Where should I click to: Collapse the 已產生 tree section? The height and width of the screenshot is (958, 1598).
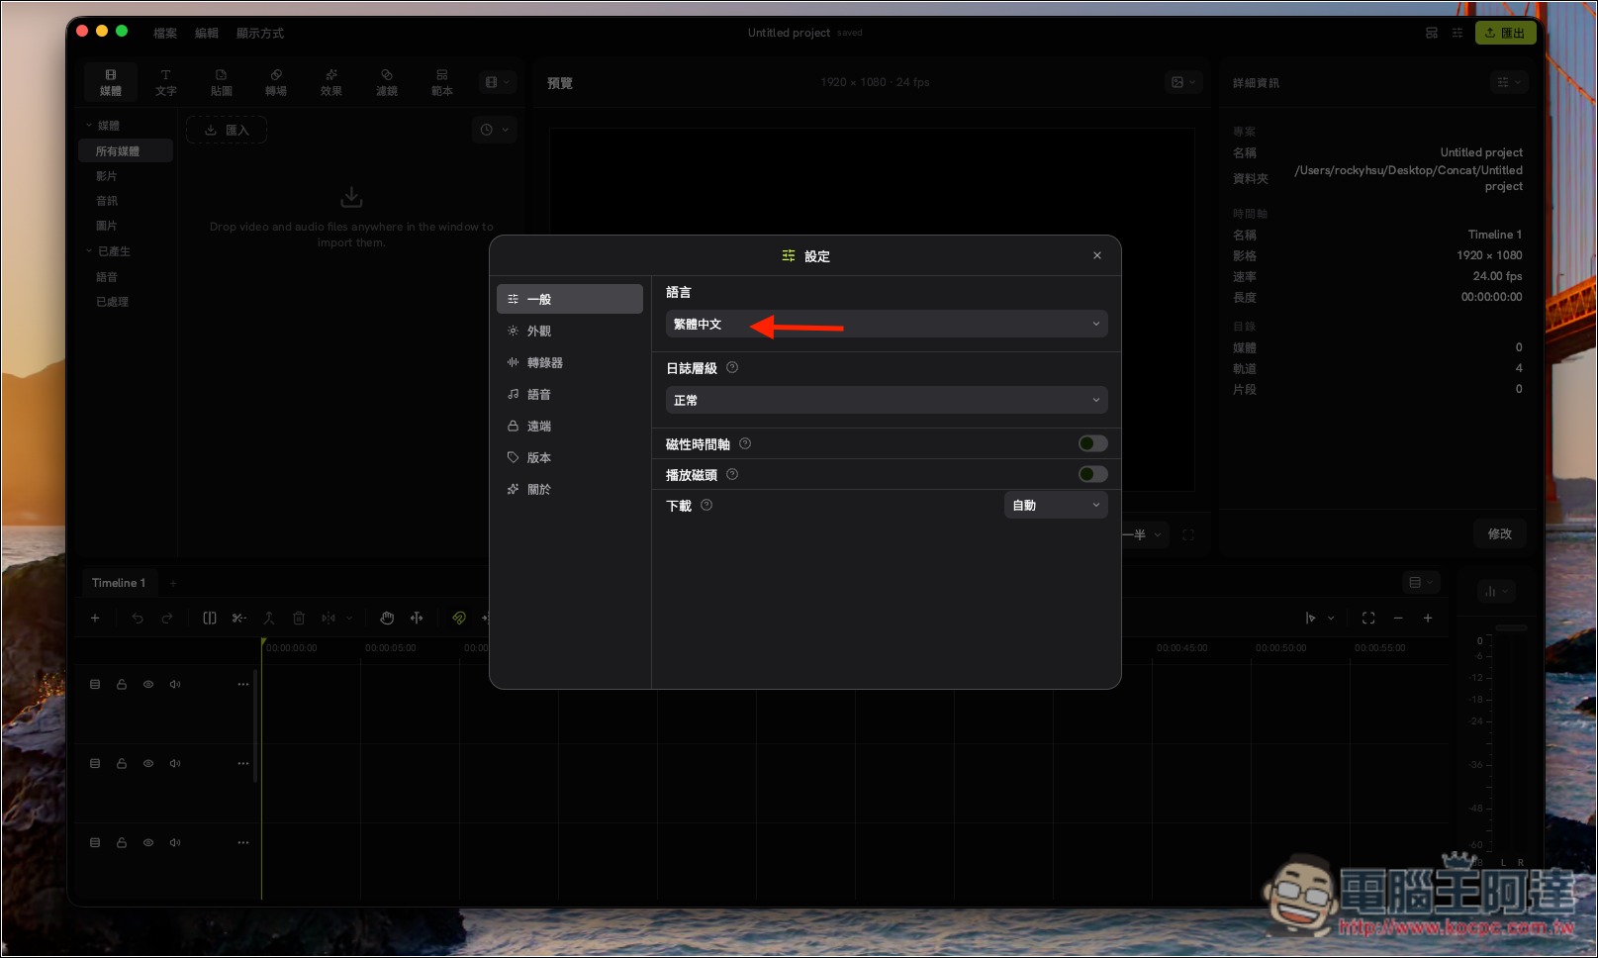pyautogui.click(x=89, y=251)
